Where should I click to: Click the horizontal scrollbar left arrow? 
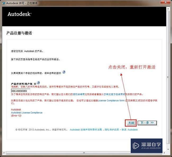[4, 153]
